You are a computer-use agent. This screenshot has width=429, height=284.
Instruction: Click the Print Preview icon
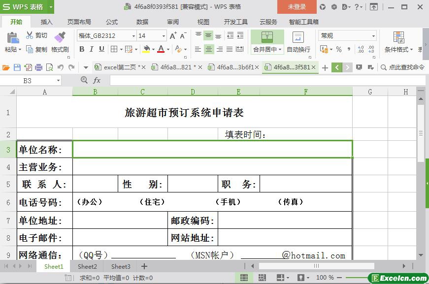[x=50, y=67]
